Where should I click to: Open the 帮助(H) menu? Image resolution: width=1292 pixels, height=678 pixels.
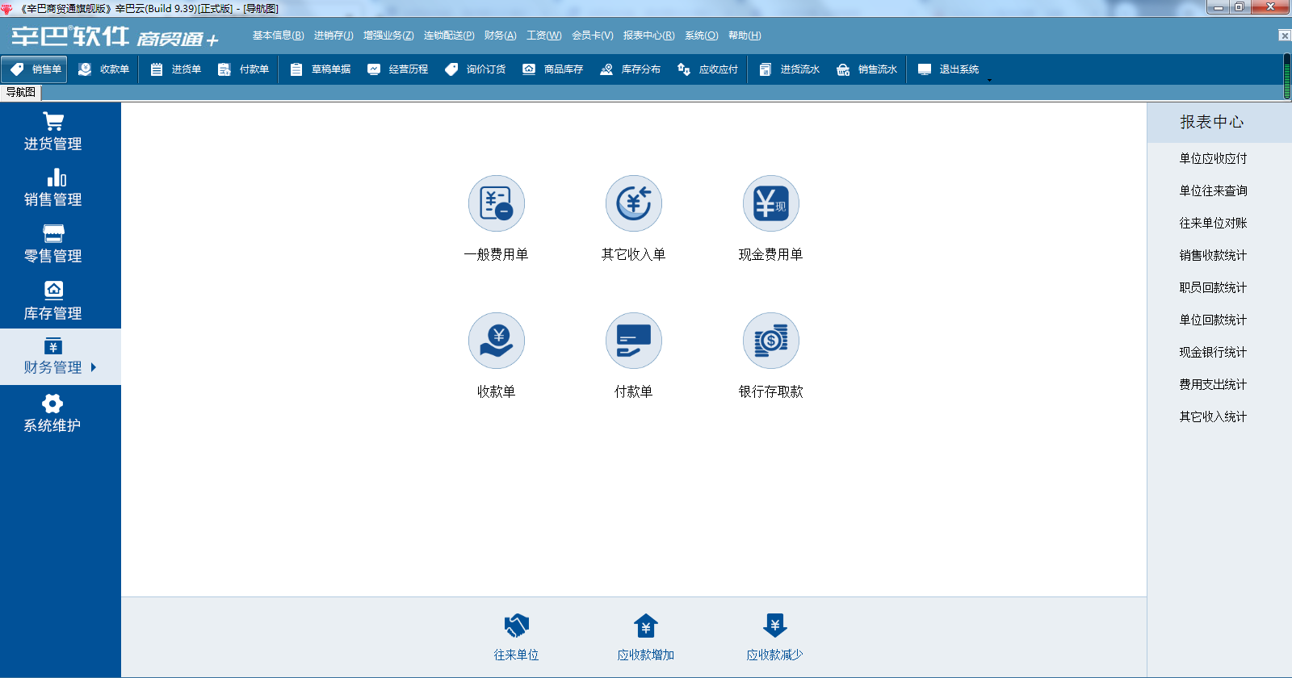click(745, 36)
